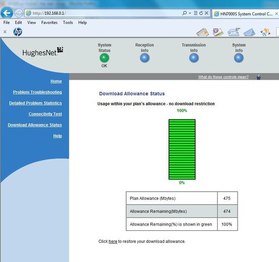This screenshot has width=279, height=262.
Task: Open the Tools menu
Action: (x=68, y=22)
